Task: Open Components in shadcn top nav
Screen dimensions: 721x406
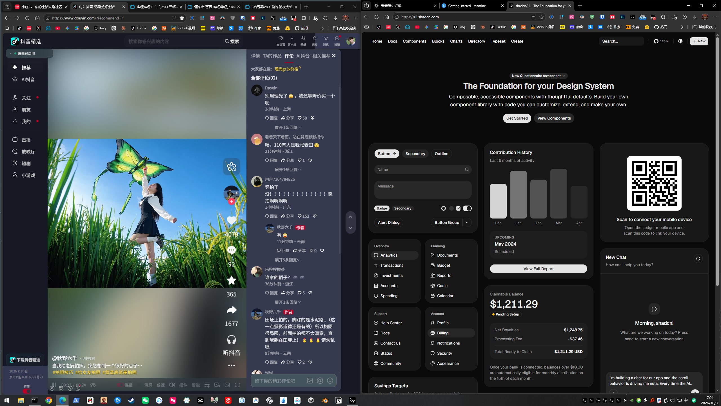Action: [x=414, y=41]
